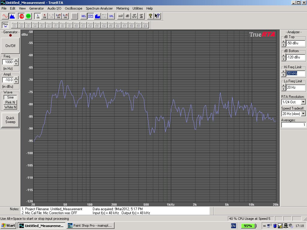Enable the REL relative mode icon
The height and width of the screenshot is (230, 307).
point(84,16)
